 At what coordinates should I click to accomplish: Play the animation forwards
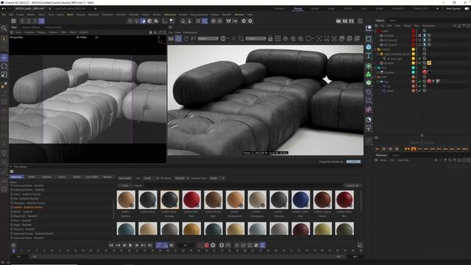130,245
